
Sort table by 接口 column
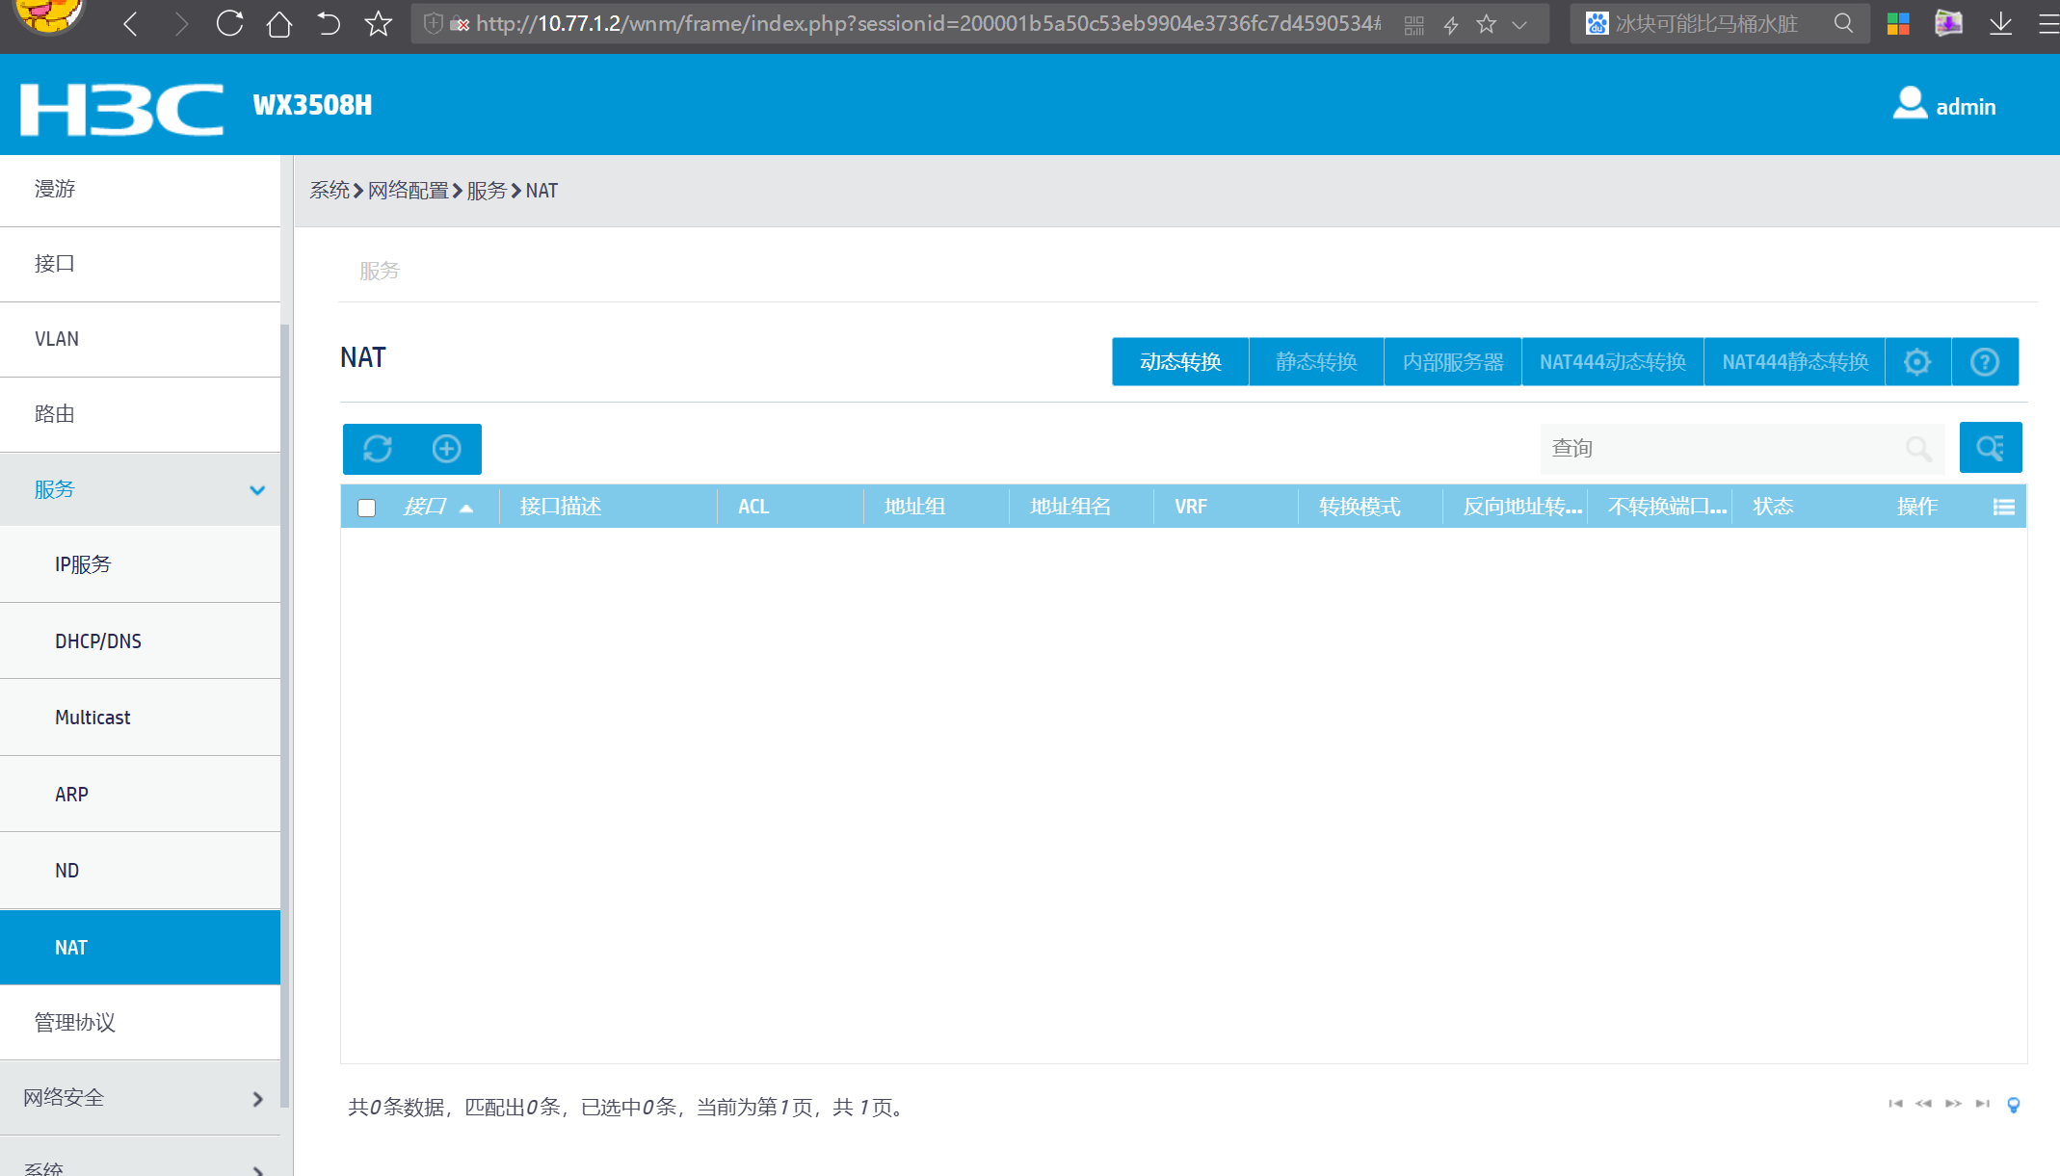[426, 507]
